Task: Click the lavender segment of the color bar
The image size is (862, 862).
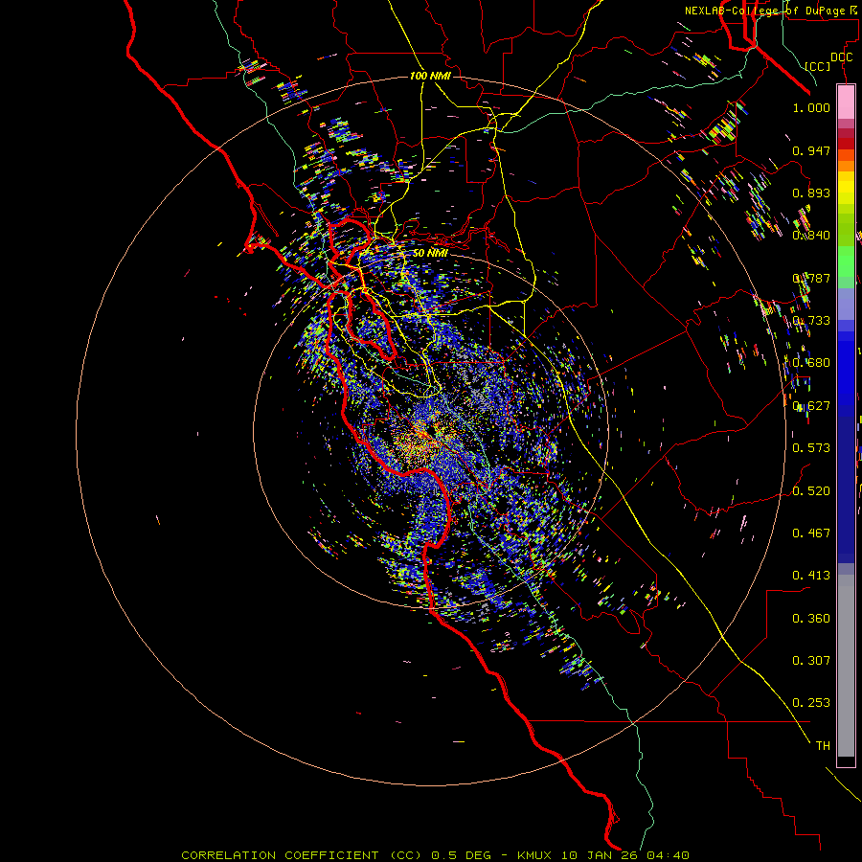Action: (846, 304)
